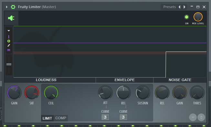
Task: Click the red ceiling band in display
Action: pos(110,53)
